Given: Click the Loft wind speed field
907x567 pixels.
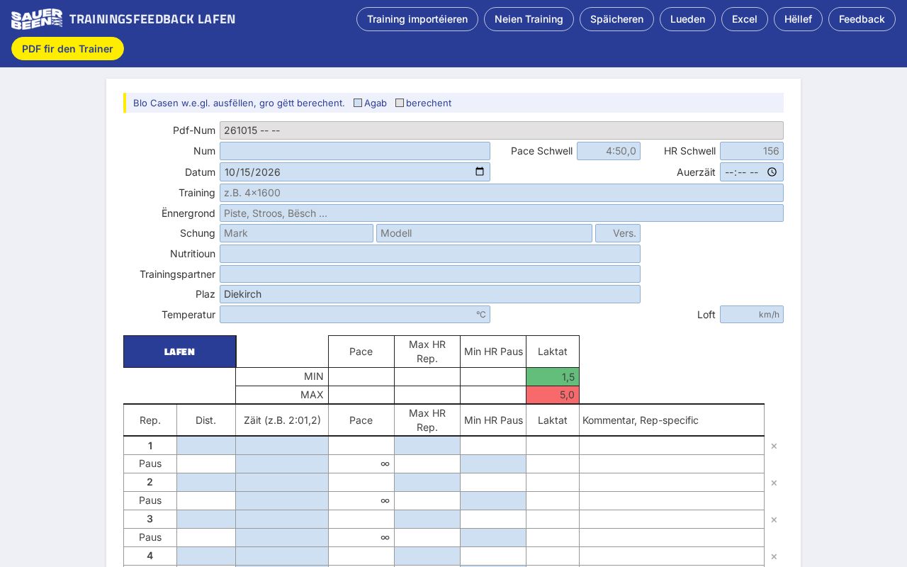Looking at the screenshot, I should coord(752,315).
